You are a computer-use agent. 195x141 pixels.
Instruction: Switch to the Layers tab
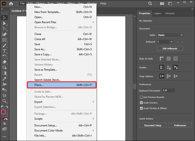pos(158,13)
